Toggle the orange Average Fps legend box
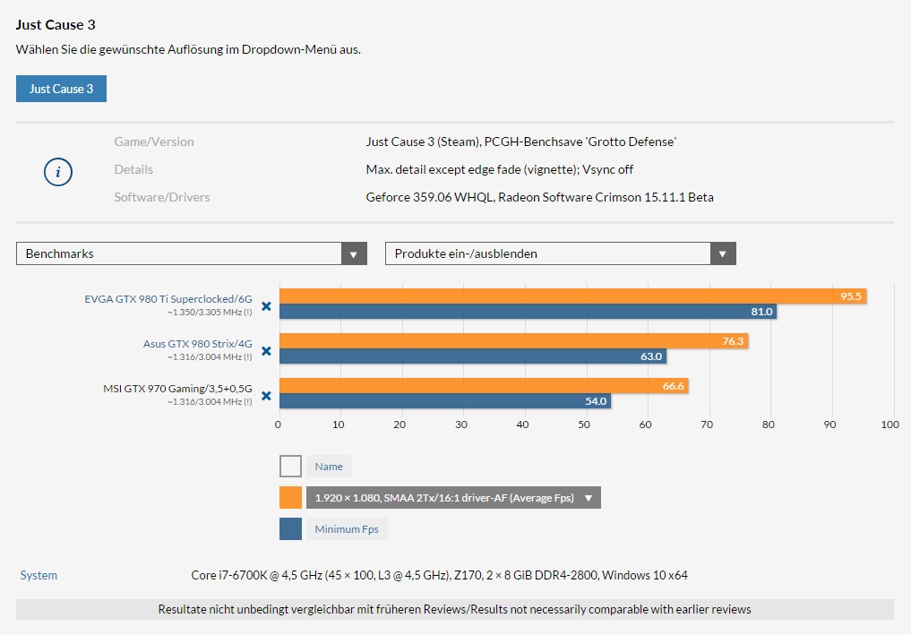This screenshot has width=911, height=635. coord(290,498)
